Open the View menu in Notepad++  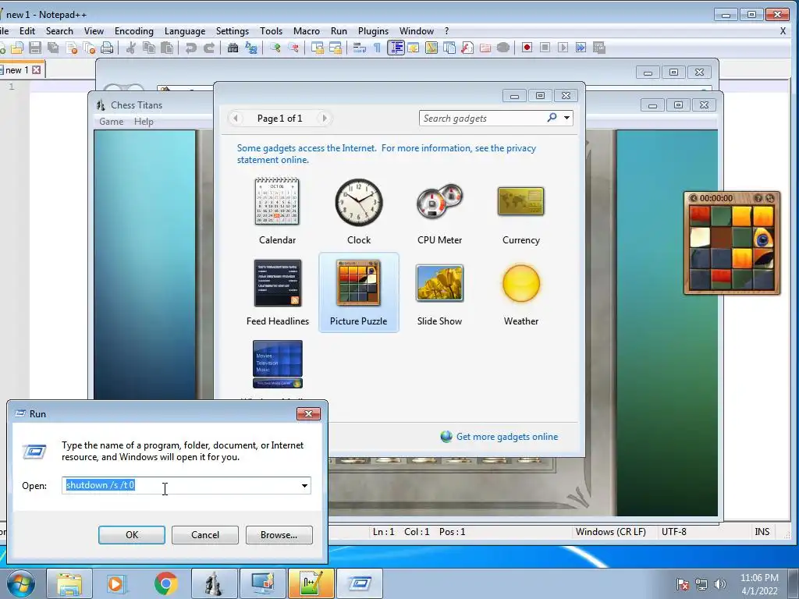click(94, 31)
